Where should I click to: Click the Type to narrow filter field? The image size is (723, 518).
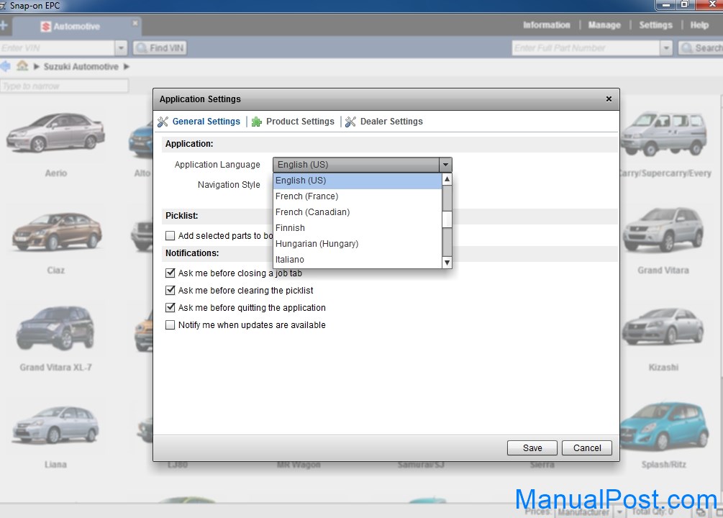pos(64,86)
